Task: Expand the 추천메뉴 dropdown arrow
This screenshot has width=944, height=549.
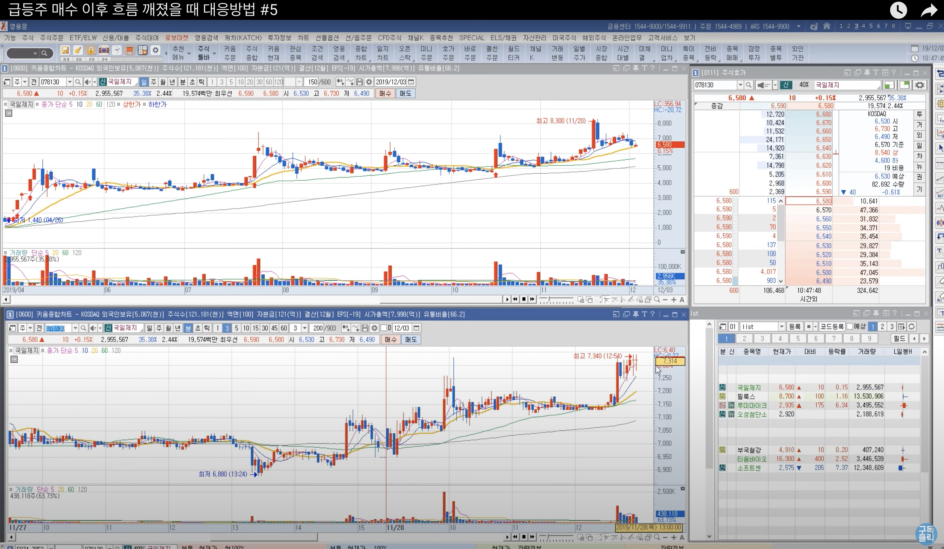Action: (x=189, y=54)
